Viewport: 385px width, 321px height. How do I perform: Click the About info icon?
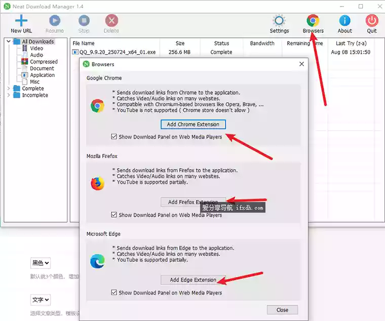tap(345, 21)
